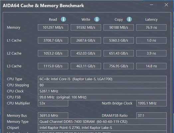
Task: Select the Memory Write result 91592 MB/s
Action: 86,27
